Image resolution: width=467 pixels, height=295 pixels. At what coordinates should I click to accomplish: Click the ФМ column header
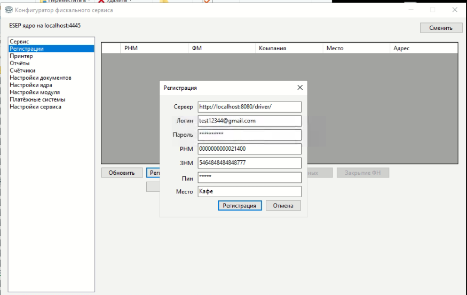point(222,48)
